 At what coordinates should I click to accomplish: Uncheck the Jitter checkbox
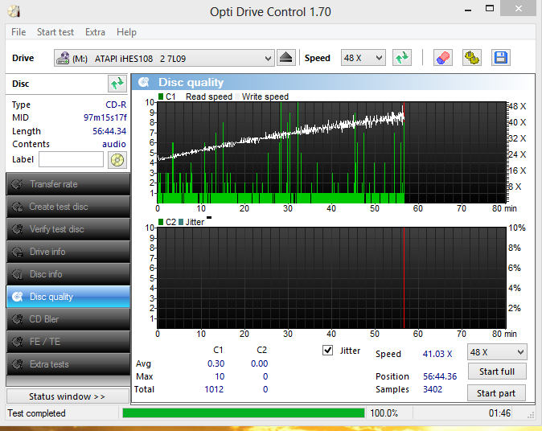click(327, 351)
